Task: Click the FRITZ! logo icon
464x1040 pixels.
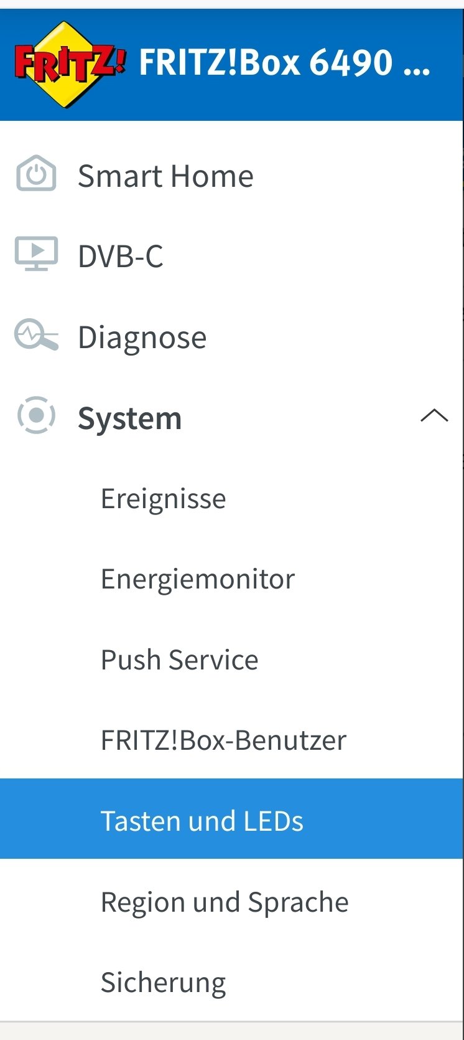Action: [x=70, y=64]
